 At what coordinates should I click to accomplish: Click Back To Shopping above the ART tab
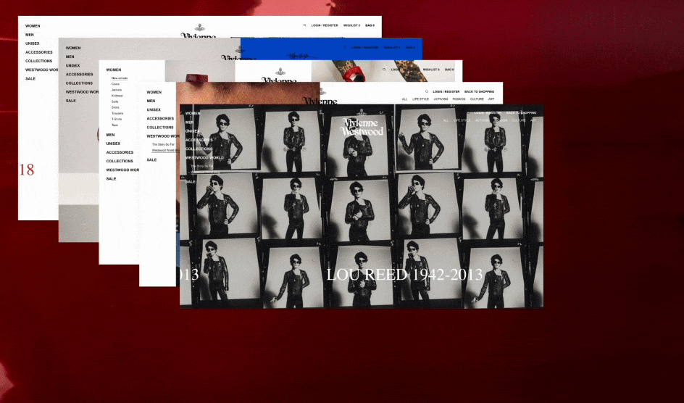479,91
